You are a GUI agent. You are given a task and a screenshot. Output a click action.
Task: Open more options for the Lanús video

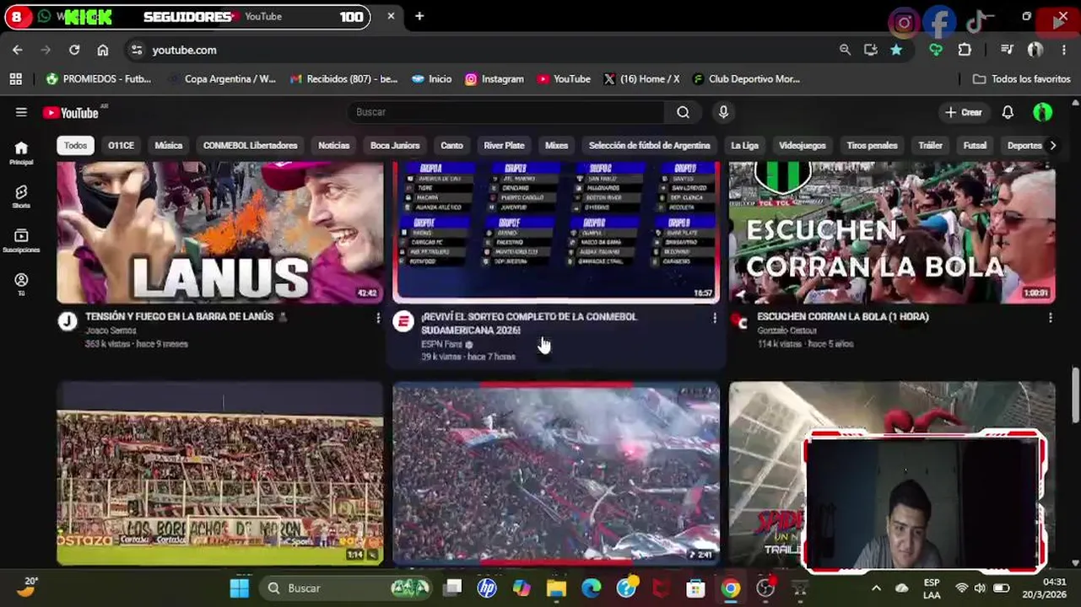[378, 318]
